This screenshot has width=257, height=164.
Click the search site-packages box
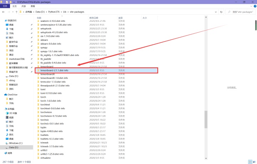(x=241, y=12)
